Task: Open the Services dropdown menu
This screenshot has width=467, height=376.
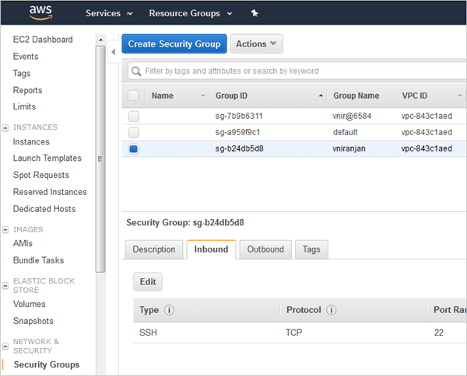Action: coord(108,13)
